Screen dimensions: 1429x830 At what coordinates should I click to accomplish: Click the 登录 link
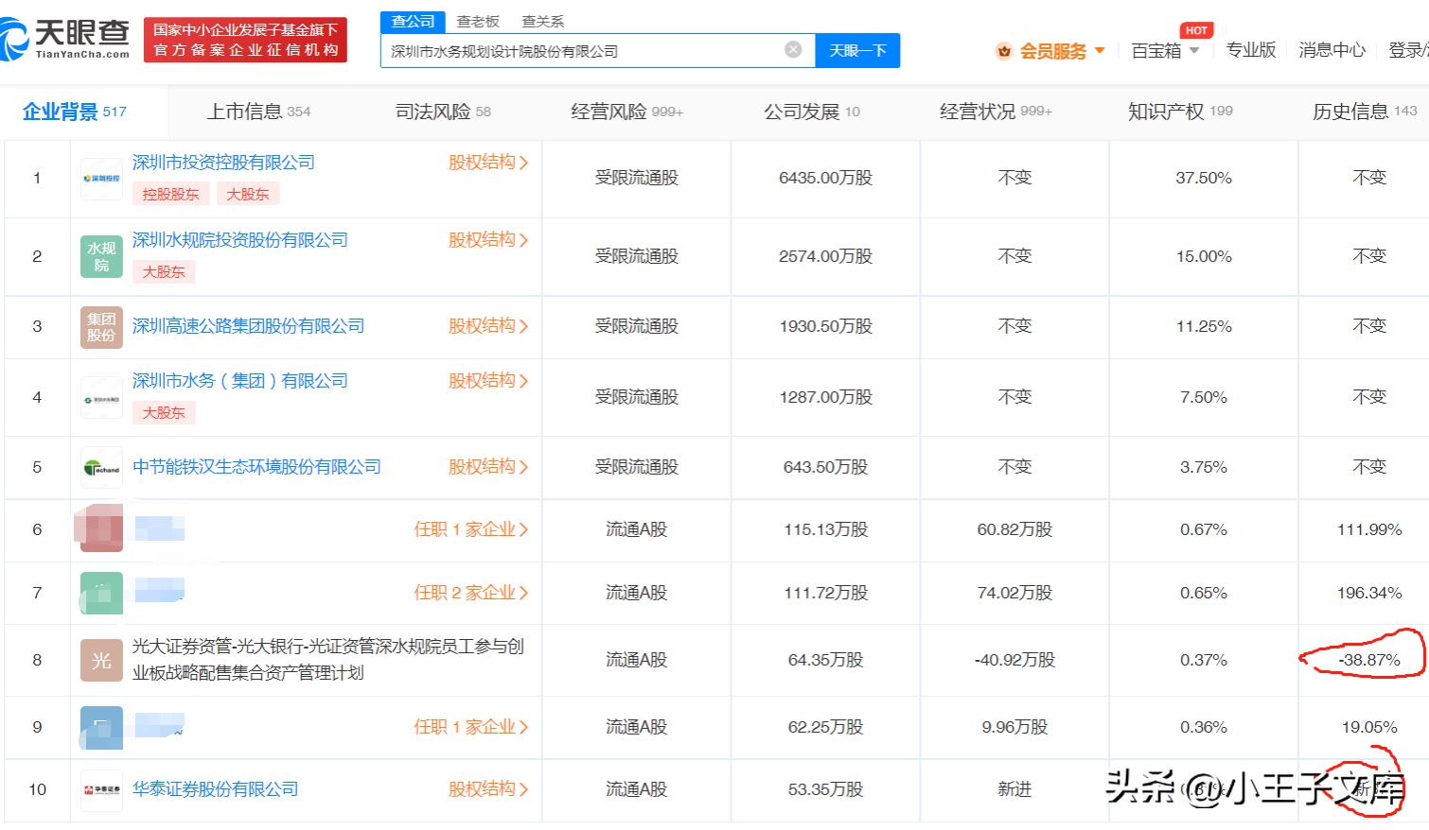pos(1410,51)
